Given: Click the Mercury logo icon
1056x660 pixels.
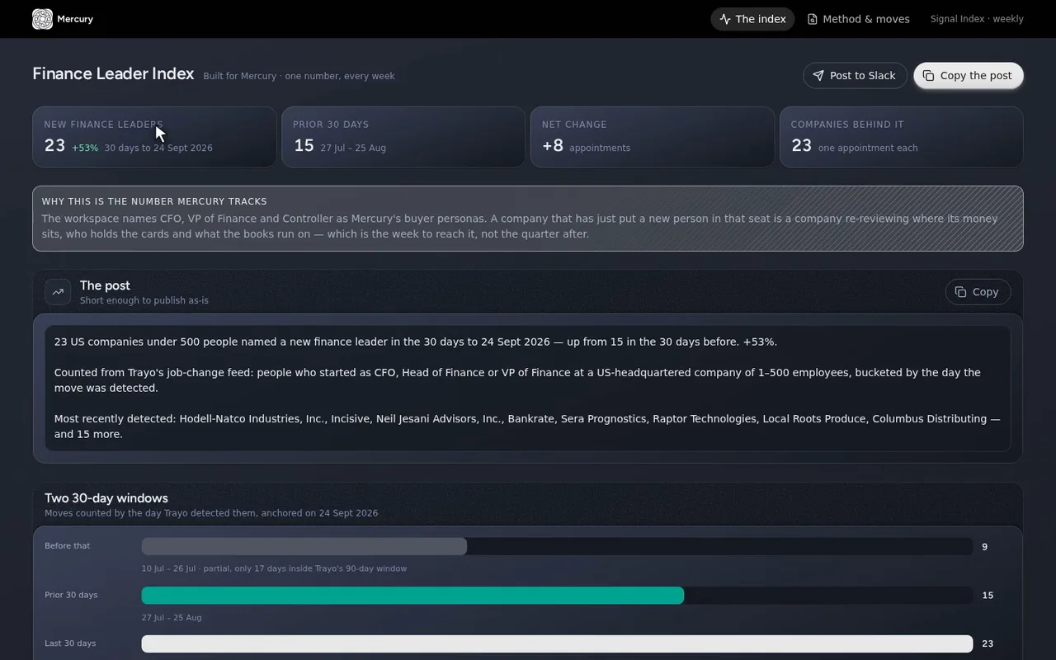Looking at the screenshot, I should (x=42, y=19).
